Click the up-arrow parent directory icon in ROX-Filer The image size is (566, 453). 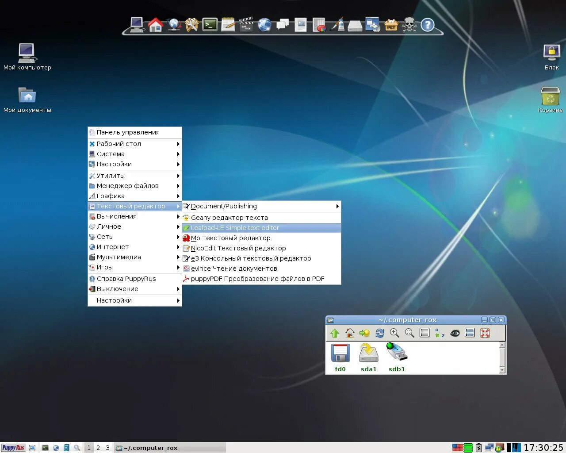click(x=335, y=333)
